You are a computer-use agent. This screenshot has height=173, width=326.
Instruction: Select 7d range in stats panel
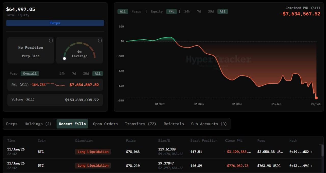click(x=74, y=73)
